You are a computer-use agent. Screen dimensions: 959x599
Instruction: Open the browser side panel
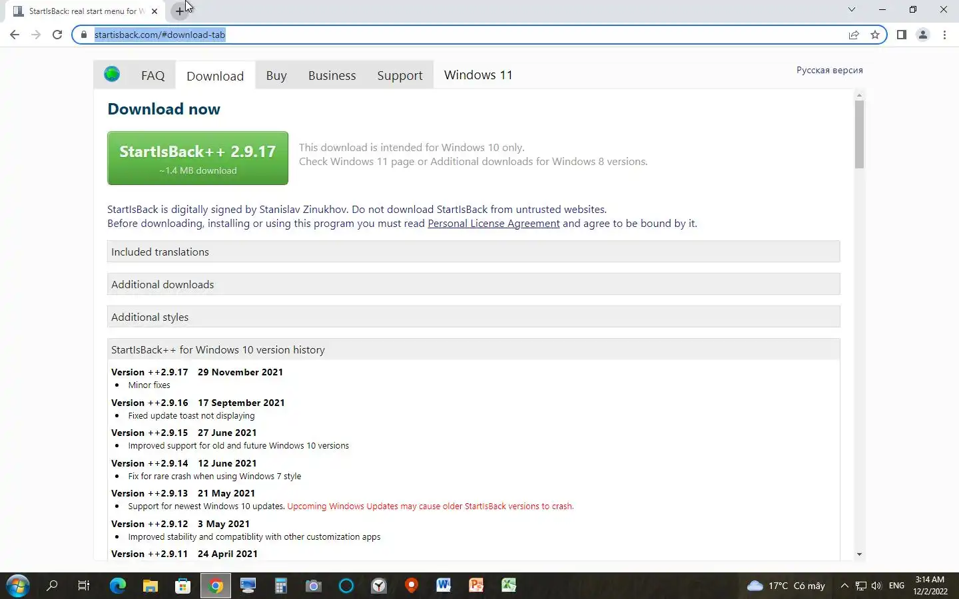coord(901,35)
